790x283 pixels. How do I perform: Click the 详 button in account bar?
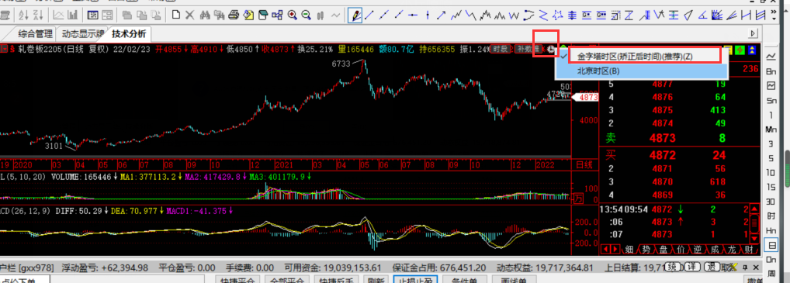[x=693, y=267]
